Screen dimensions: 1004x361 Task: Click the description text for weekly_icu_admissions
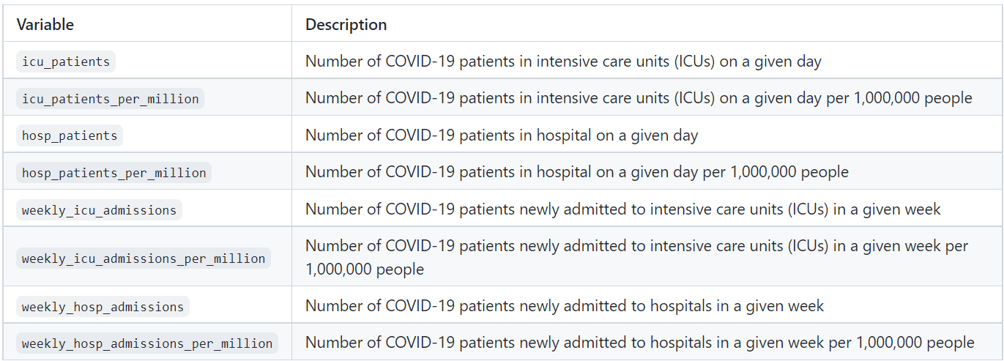(x=622, y=210)
